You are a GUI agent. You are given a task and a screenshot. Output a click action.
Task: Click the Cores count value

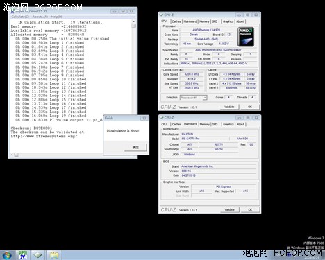coord(228,98)
